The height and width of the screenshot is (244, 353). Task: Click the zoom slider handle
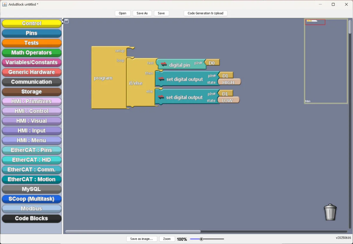[x=202, y=239]
